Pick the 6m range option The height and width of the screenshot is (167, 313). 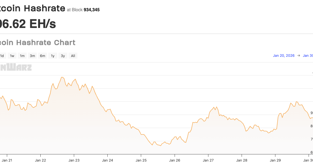[43, 56]
